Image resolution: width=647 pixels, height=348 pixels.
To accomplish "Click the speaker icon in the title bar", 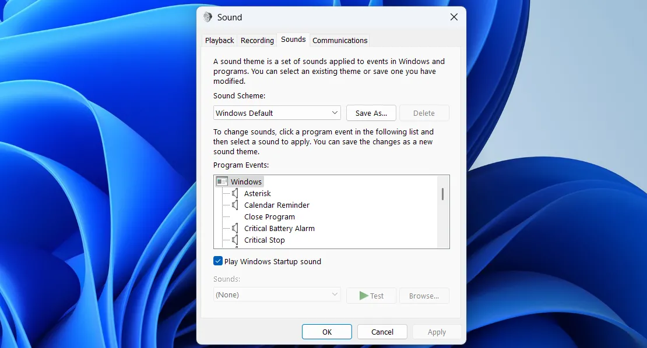I will [207, 17].
